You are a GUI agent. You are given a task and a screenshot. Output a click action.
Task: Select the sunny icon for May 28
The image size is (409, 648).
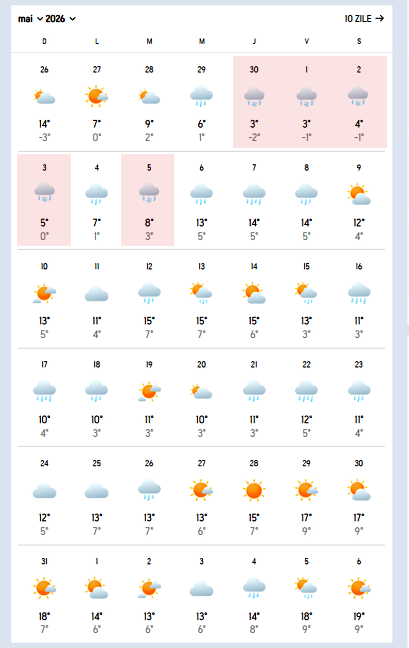pos(254,490)
